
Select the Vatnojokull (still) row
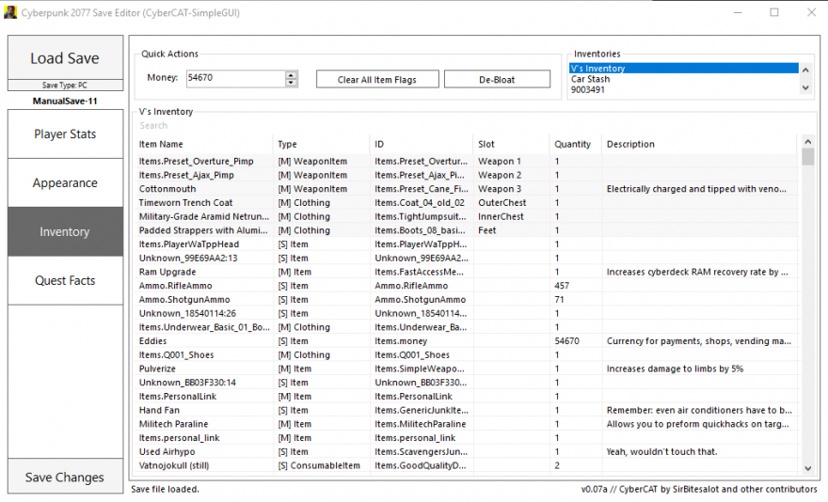(x=468, y=465)
